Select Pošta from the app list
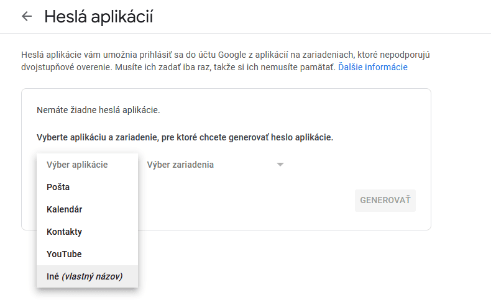 pos(58,187)
